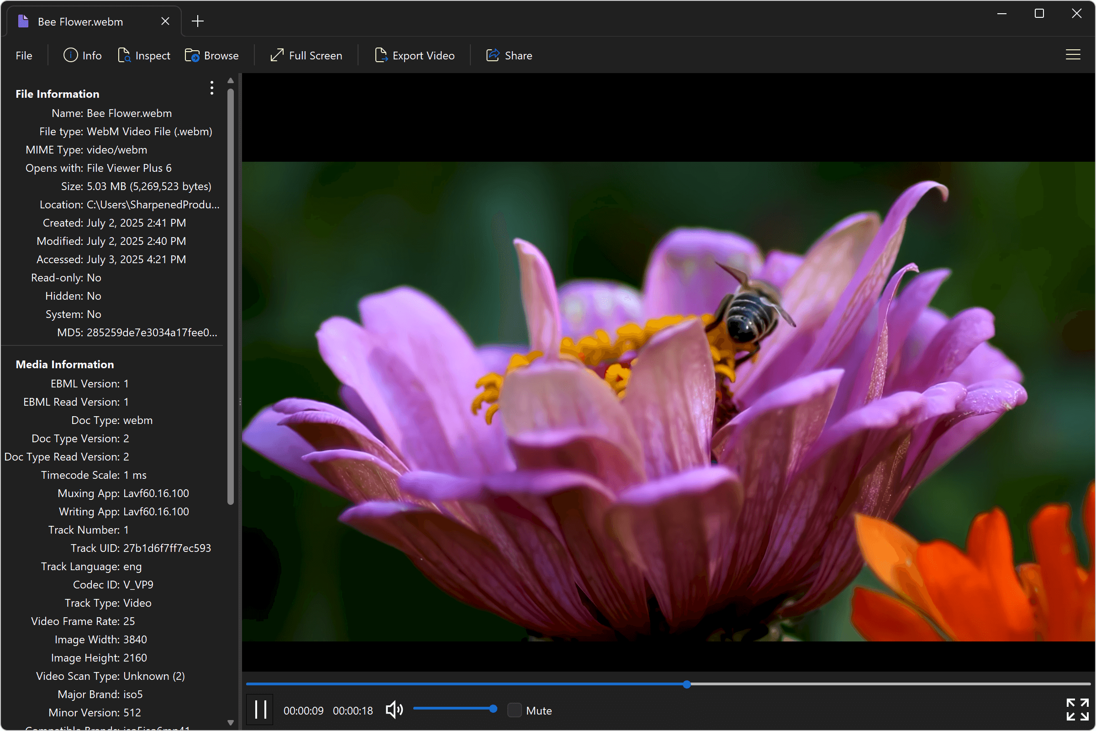Screen dimensions: 1096x731
Task: Enter Full Screen mode
Action: coord(306,55)
